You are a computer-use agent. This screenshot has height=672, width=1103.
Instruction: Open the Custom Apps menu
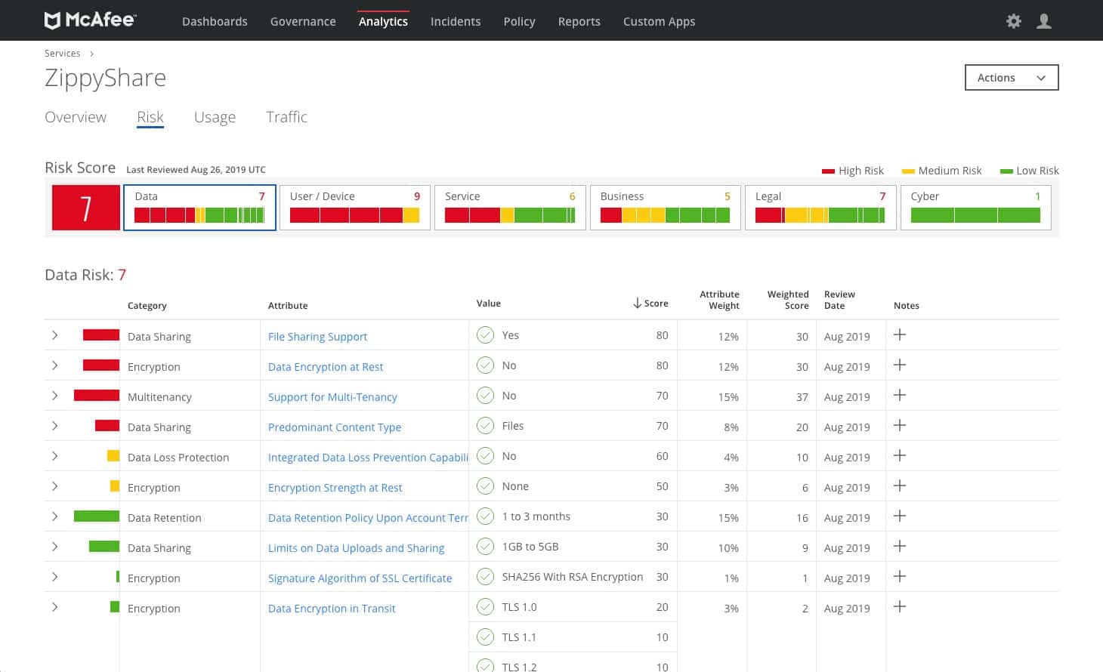tap(660, 21)
